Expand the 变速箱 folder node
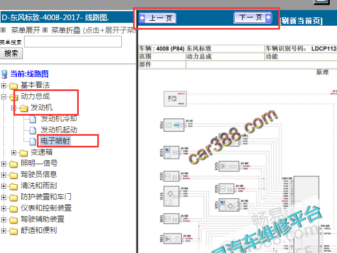This screenshot has width=337, height=253. pyautogui.click(x=13, y=152)
